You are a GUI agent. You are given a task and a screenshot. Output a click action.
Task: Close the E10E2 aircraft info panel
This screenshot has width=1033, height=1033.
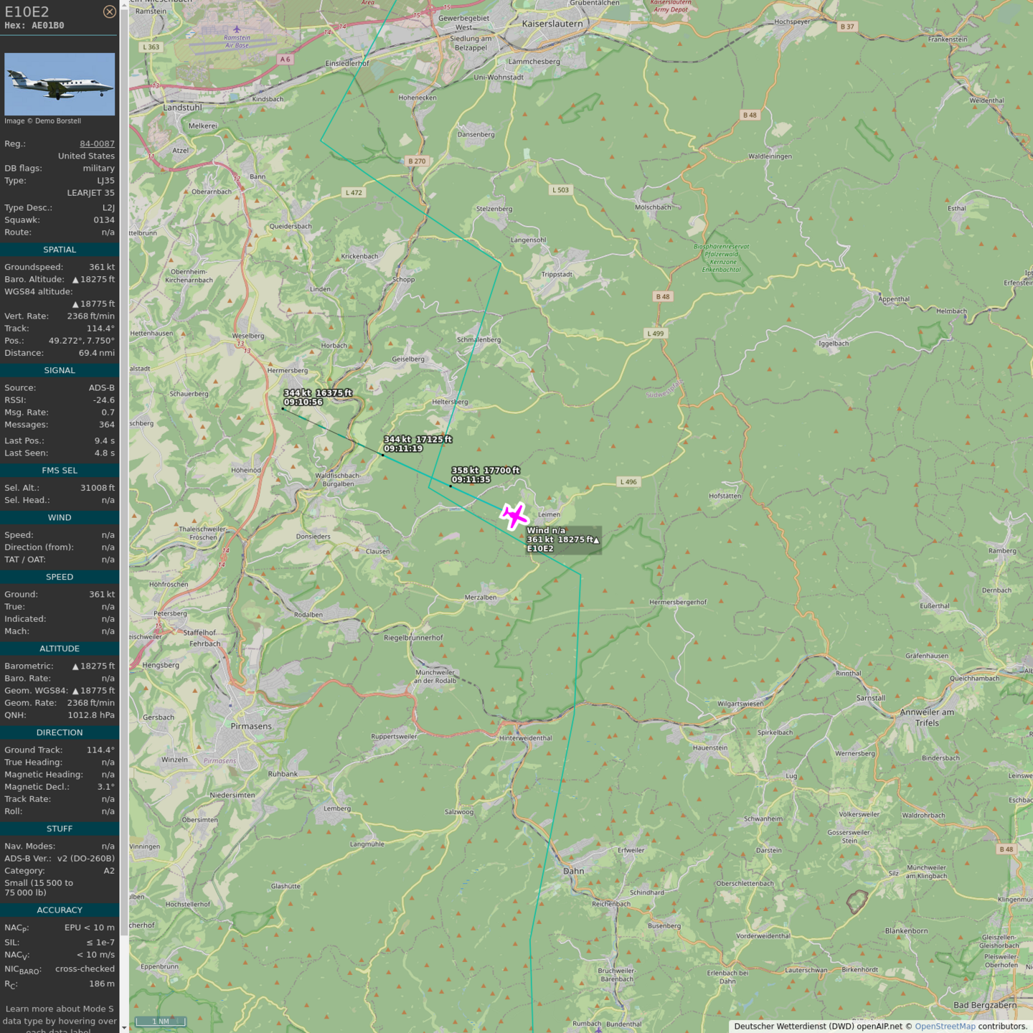point(109,11)
